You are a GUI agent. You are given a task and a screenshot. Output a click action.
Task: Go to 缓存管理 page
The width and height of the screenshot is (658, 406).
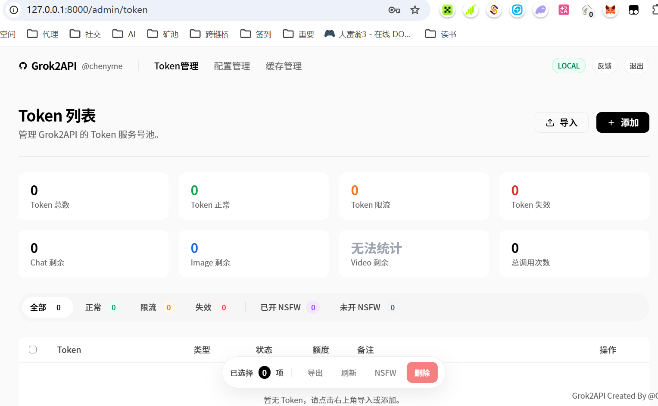tap(284, 66)
